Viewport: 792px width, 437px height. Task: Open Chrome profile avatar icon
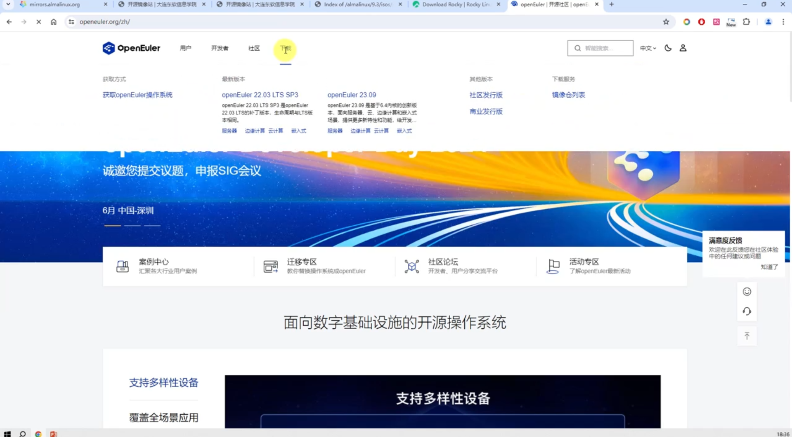(768, 22)
